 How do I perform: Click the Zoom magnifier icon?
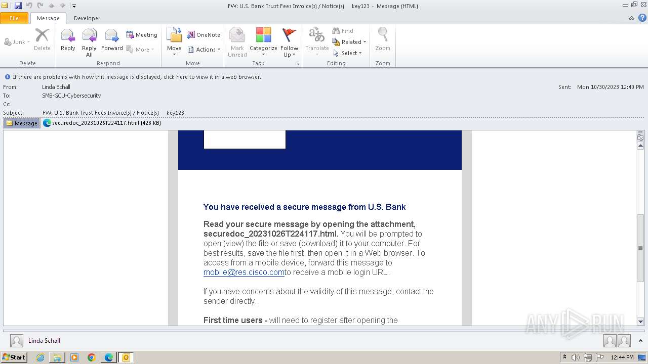pos(383,39)
